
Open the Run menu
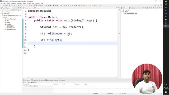point(33,3)
